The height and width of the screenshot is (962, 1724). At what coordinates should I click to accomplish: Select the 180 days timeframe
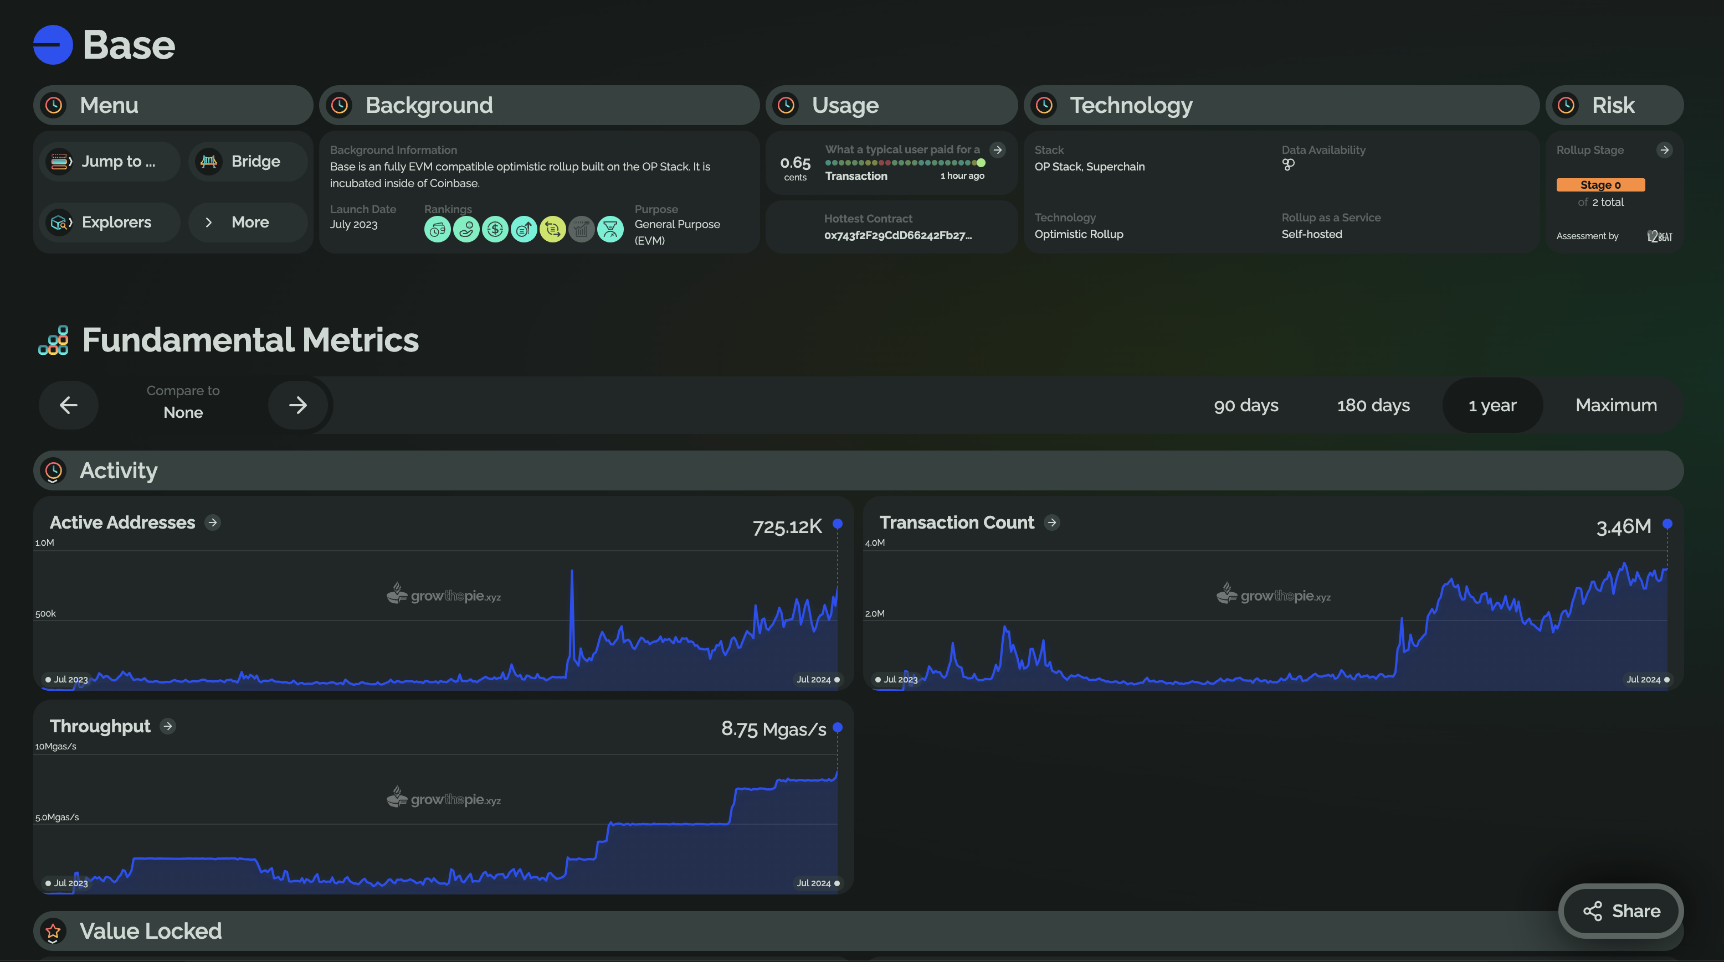pyautogui.click(x=1373, y=405)
